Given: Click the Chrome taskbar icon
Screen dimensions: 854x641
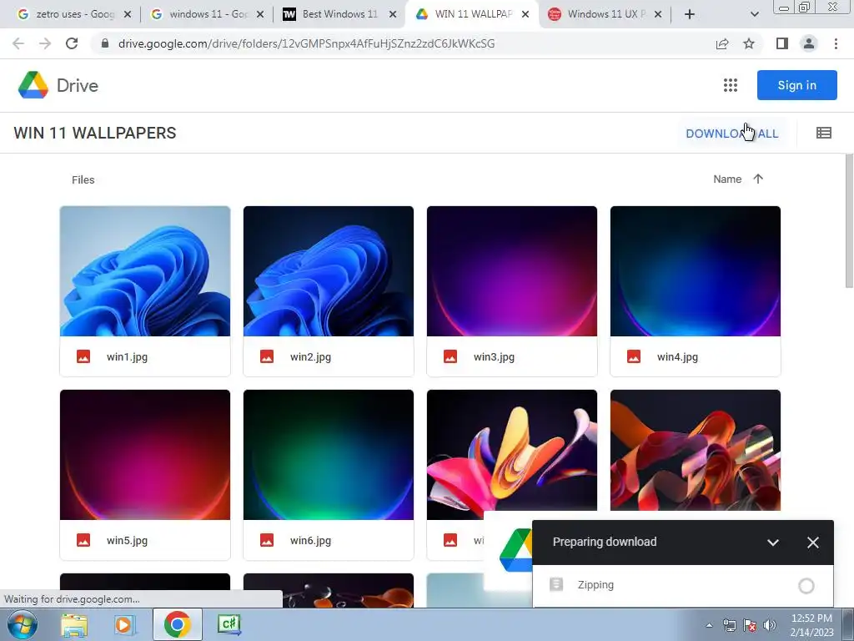Looking at the screenshot, I should pos(177,624).
